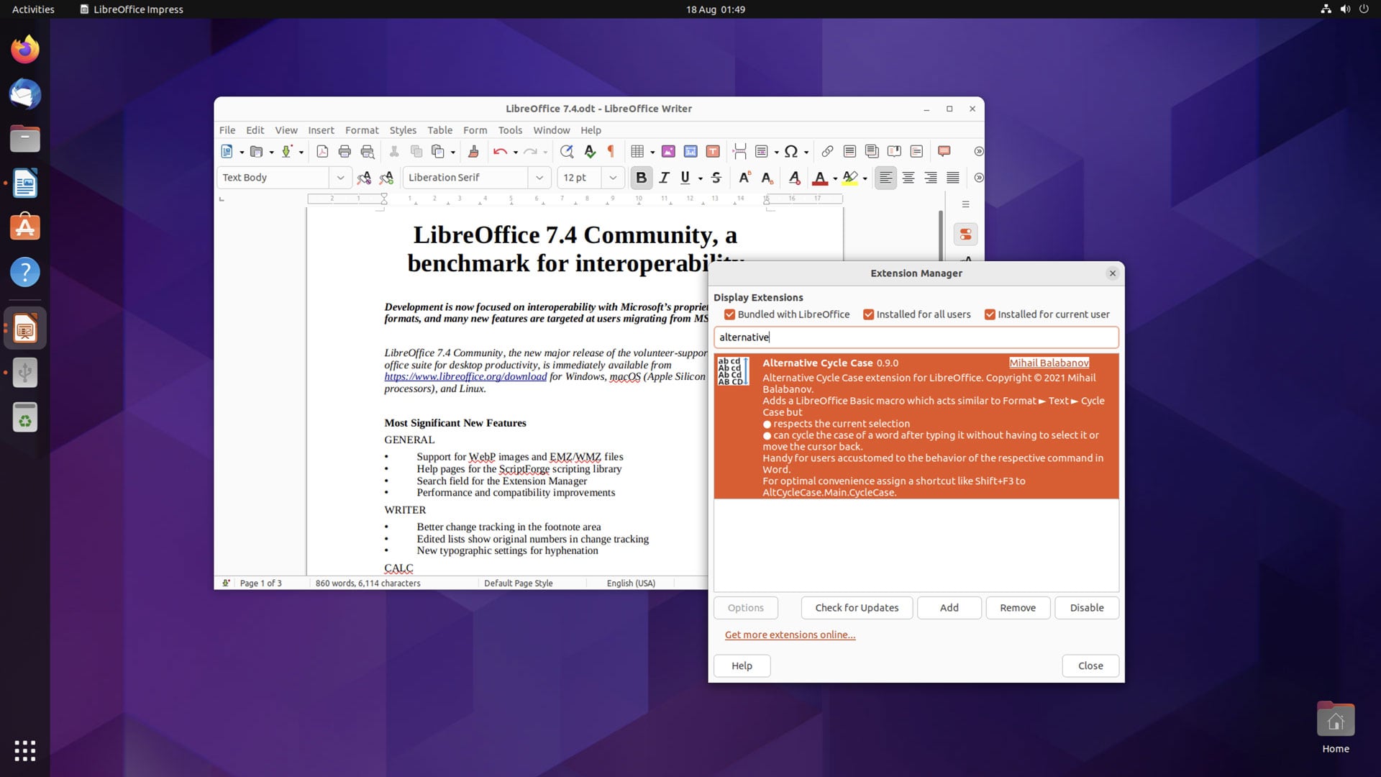Insert a special character with the Omega icon
Viewport: 1381px width, 777px height.
[790, 151]
